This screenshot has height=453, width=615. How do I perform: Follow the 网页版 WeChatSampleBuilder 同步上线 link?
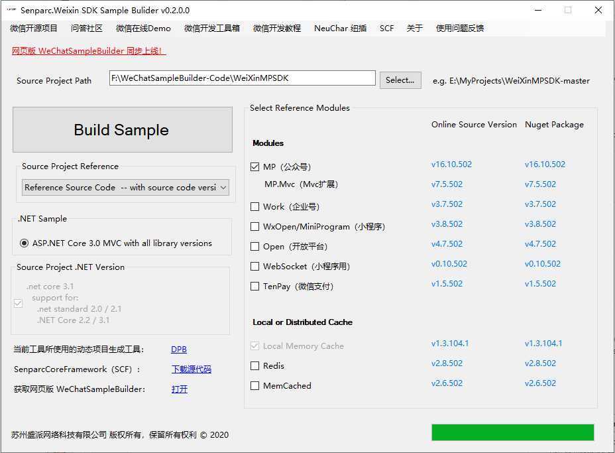pyautogui.click(x=89, y=50)
